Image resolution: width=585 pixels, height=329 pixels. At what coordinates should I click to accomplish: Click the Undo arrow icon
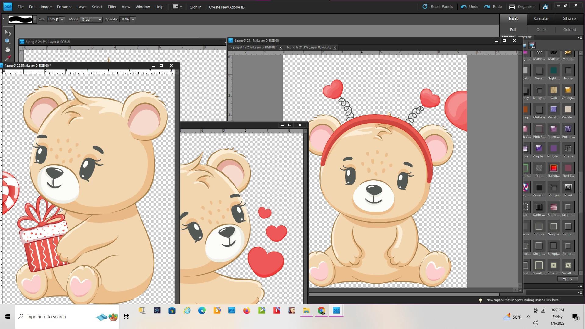pyautogui.click(x=463, y=7)
